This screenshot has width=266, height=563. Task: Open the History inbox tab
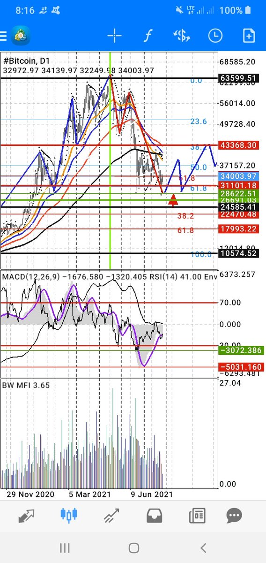click(154, 516)
